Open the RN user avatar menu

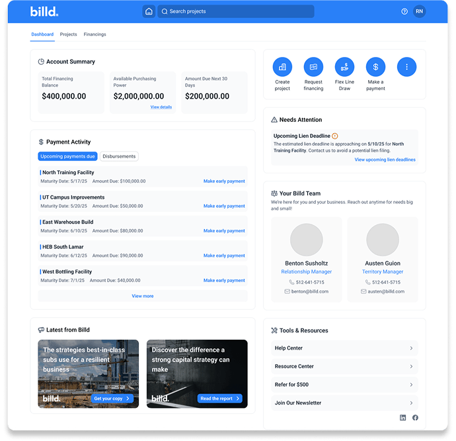(x=420, y=11)
